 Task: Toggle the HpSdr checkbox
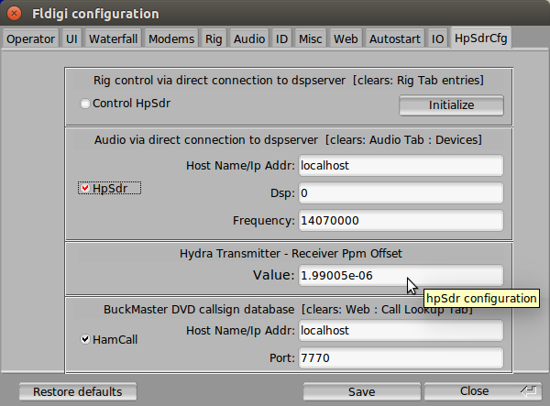[x=85, y=189]
